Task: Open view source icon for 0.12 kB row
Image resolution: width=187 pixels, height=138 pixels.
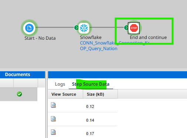Action: 53,105
